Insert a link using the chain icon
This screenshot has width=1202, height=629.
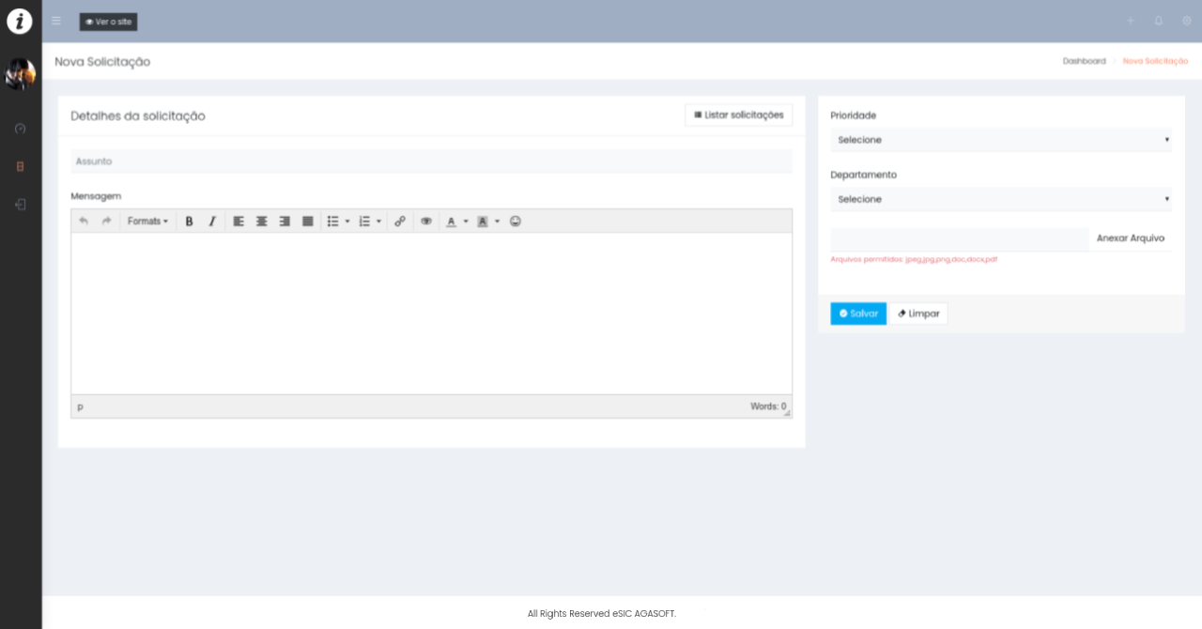click(400, 222)
